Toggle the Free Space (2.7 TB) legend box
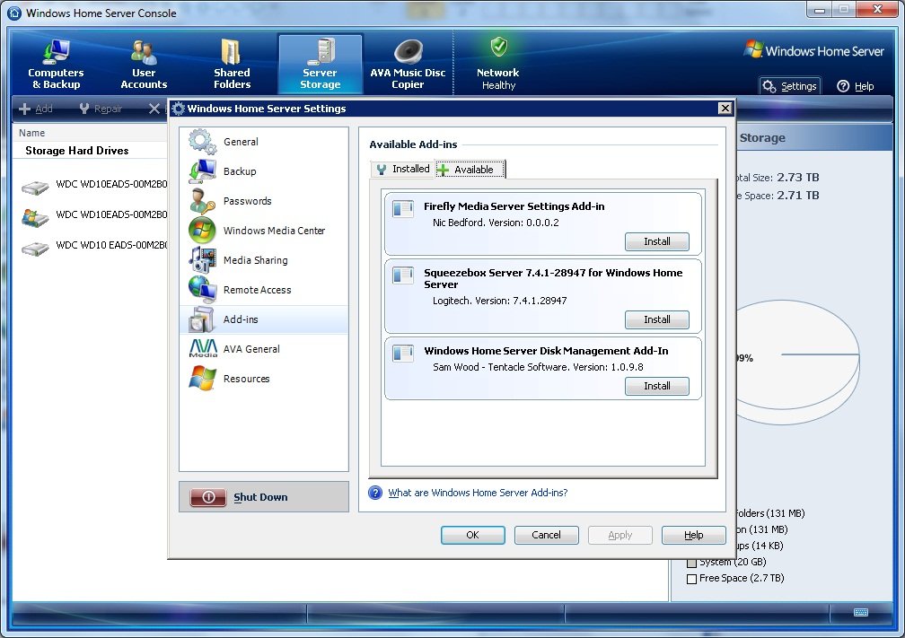The height and width of the screenshot is (638, 905). [691, 579]
